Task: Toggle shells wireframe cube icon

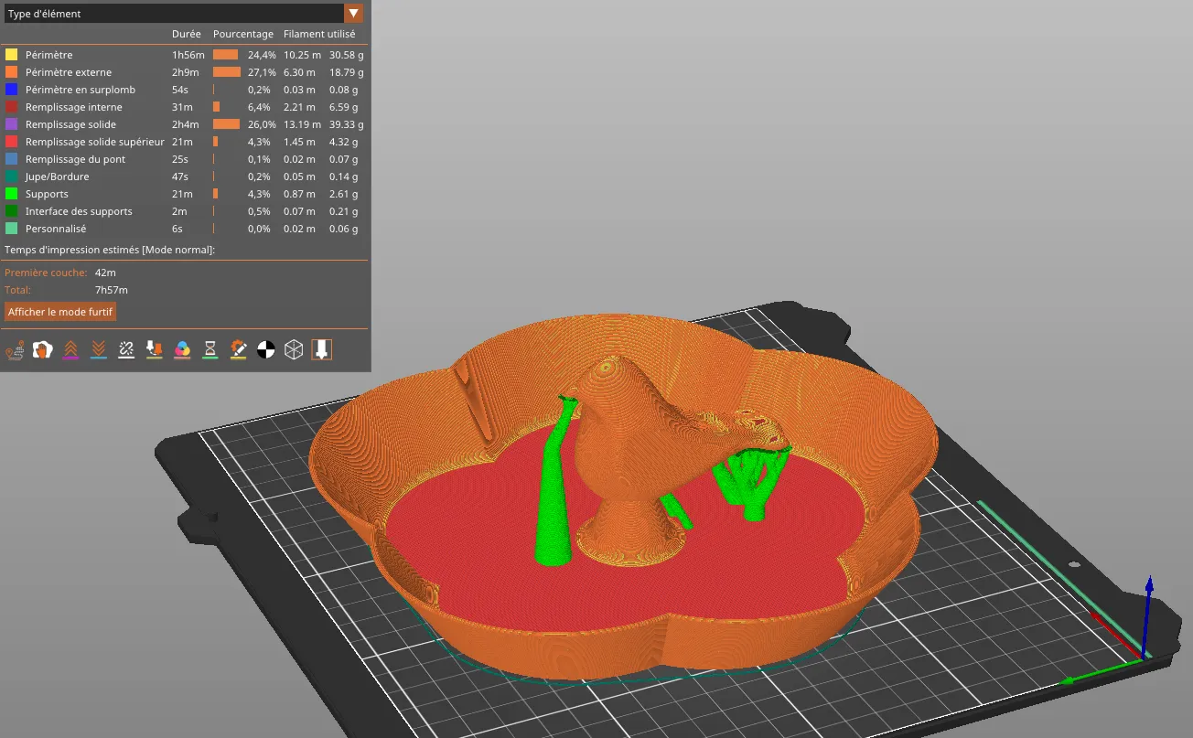Action: [x=294, y=349]
